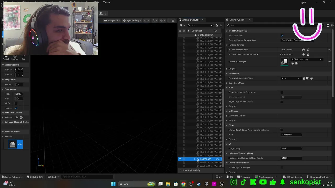This screenshot has width=335, height=188.
Task: Add element to Runtime Cells Transformer Stack
Action: point(303,54)
